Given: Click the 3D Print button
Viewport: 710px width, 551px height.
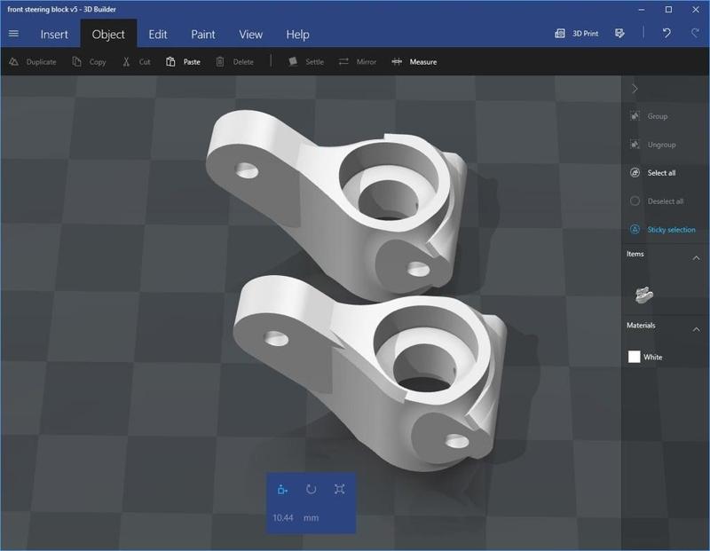Looking at the screenshot, I should (577, 34).
